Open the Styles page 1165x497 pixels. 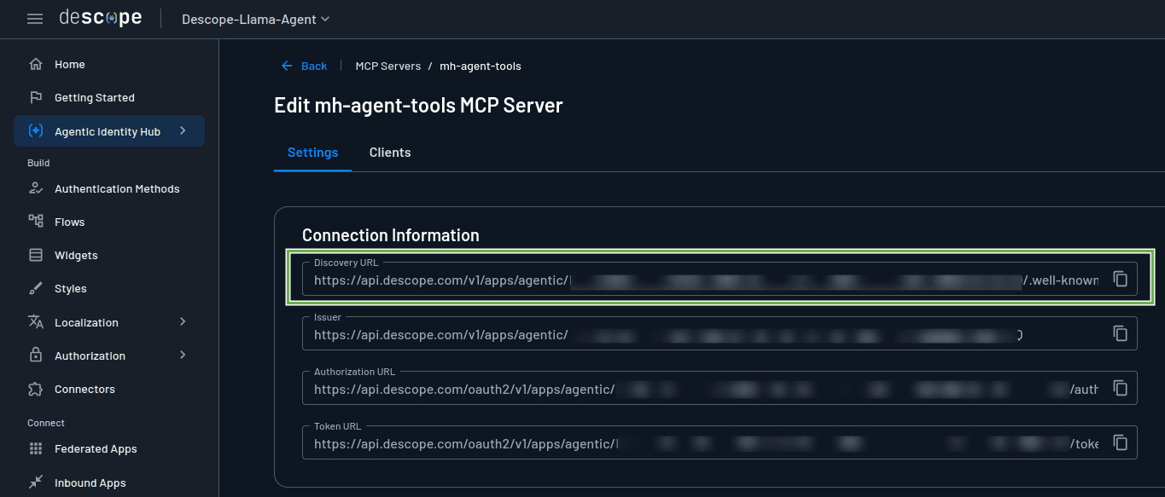click(109, 288)
